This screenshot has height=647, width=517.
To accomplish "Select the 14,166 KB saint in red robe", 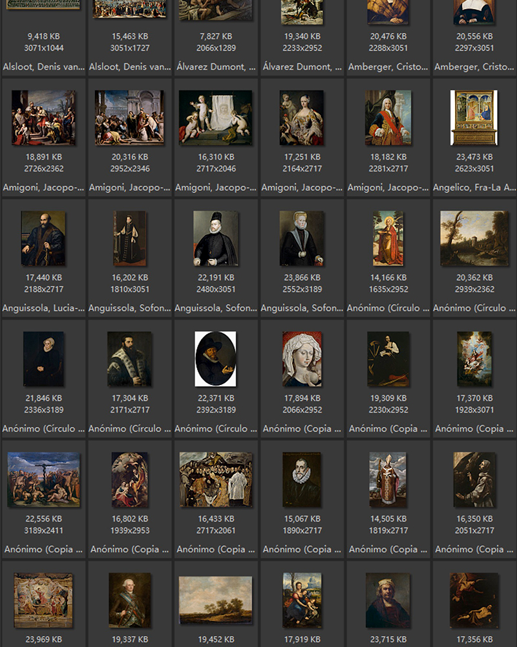I will [x=388, y=238].
